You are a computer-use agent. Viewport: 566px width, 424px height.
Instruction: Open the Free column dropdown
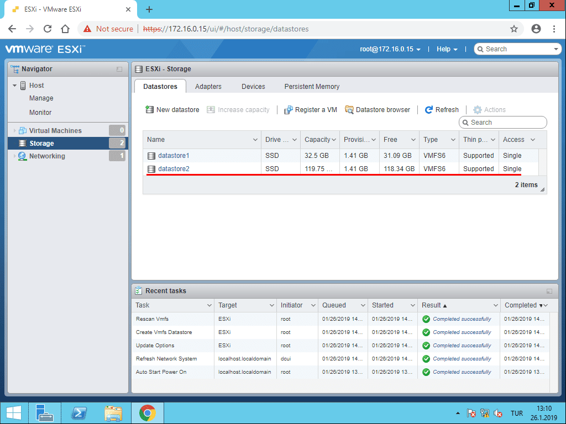click(x=413, y=140)
